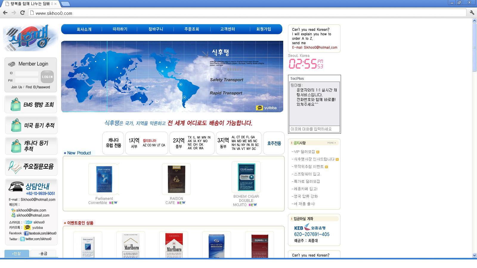Close the current browser tab

(x=55, y=4)
